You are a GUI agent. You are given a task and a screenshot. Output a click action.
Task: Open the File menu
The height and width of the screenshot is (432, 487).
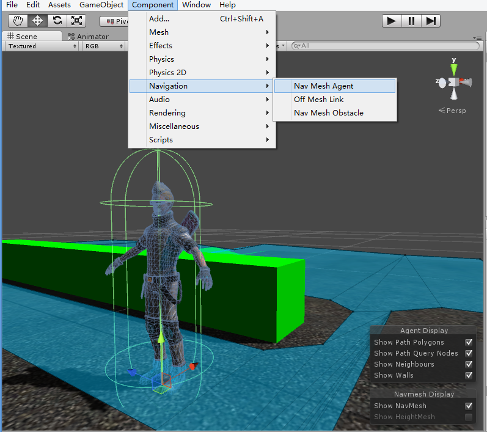click(12, 5)
